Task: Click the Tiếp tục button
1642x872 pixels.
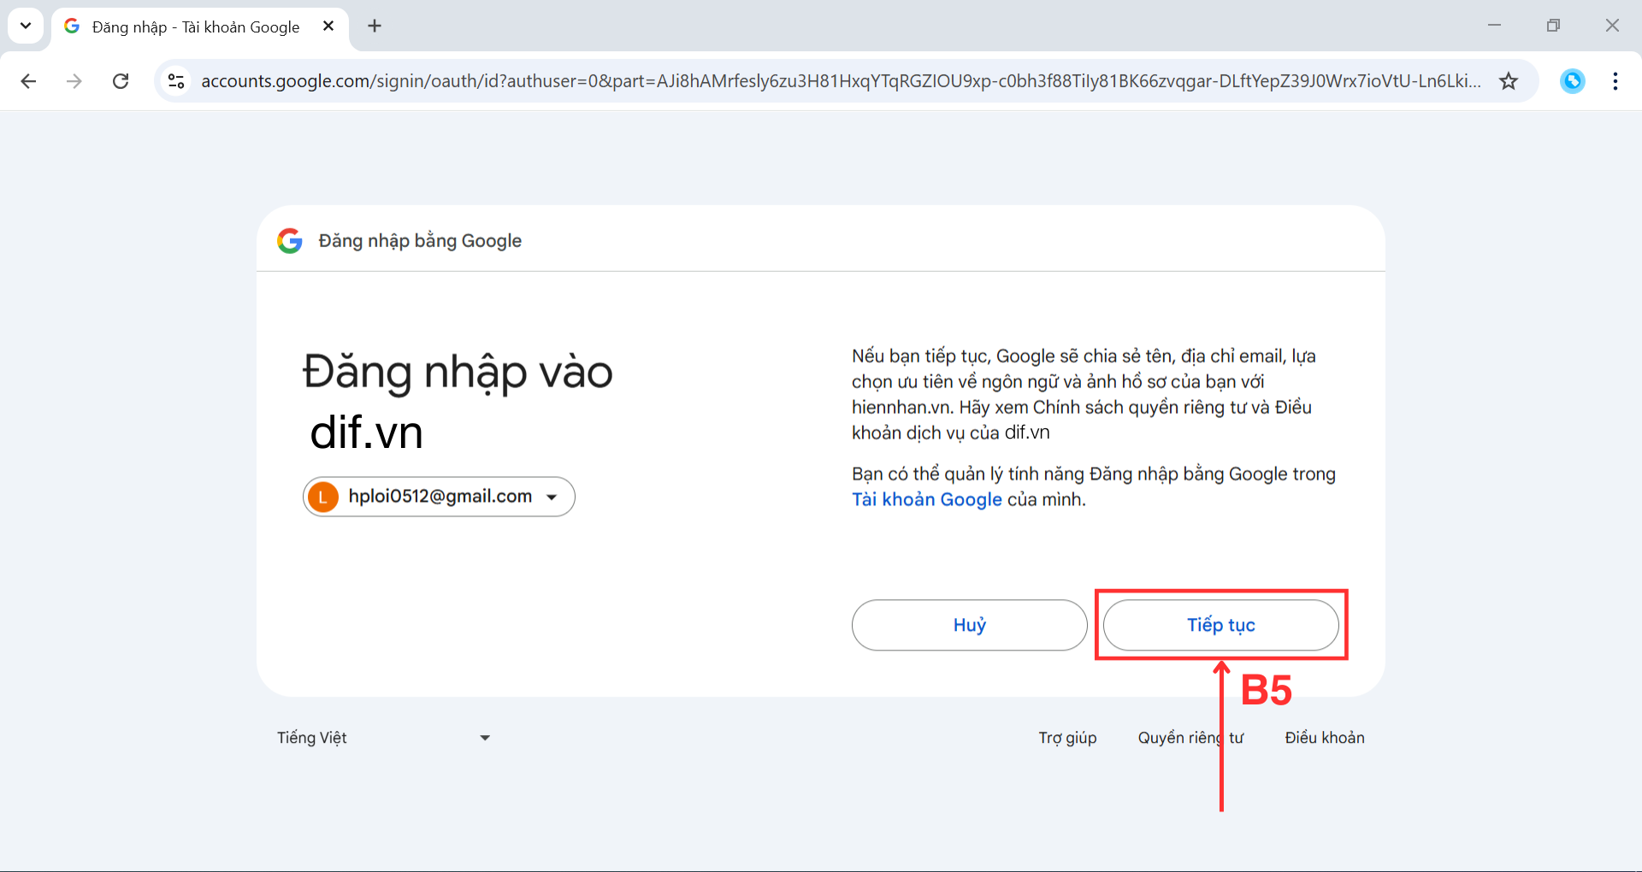Action: point(1221,625)
